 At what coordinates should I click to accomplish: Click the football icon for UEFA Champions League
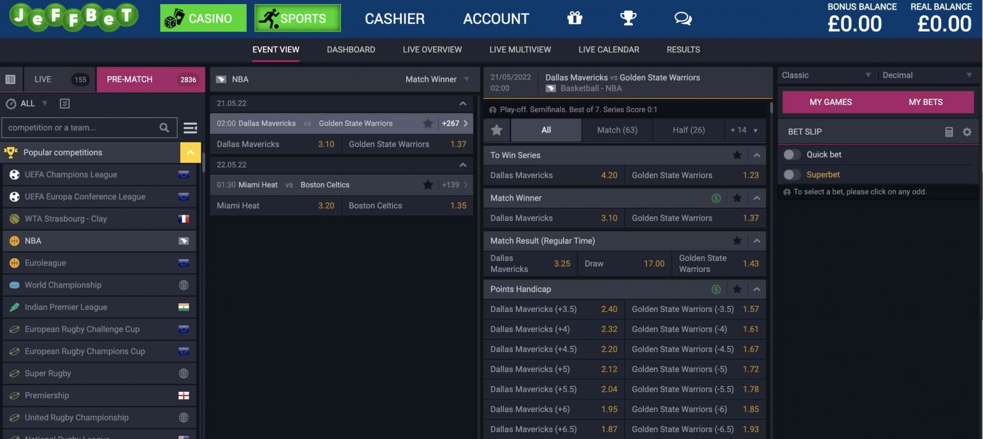tap(15, 174)
